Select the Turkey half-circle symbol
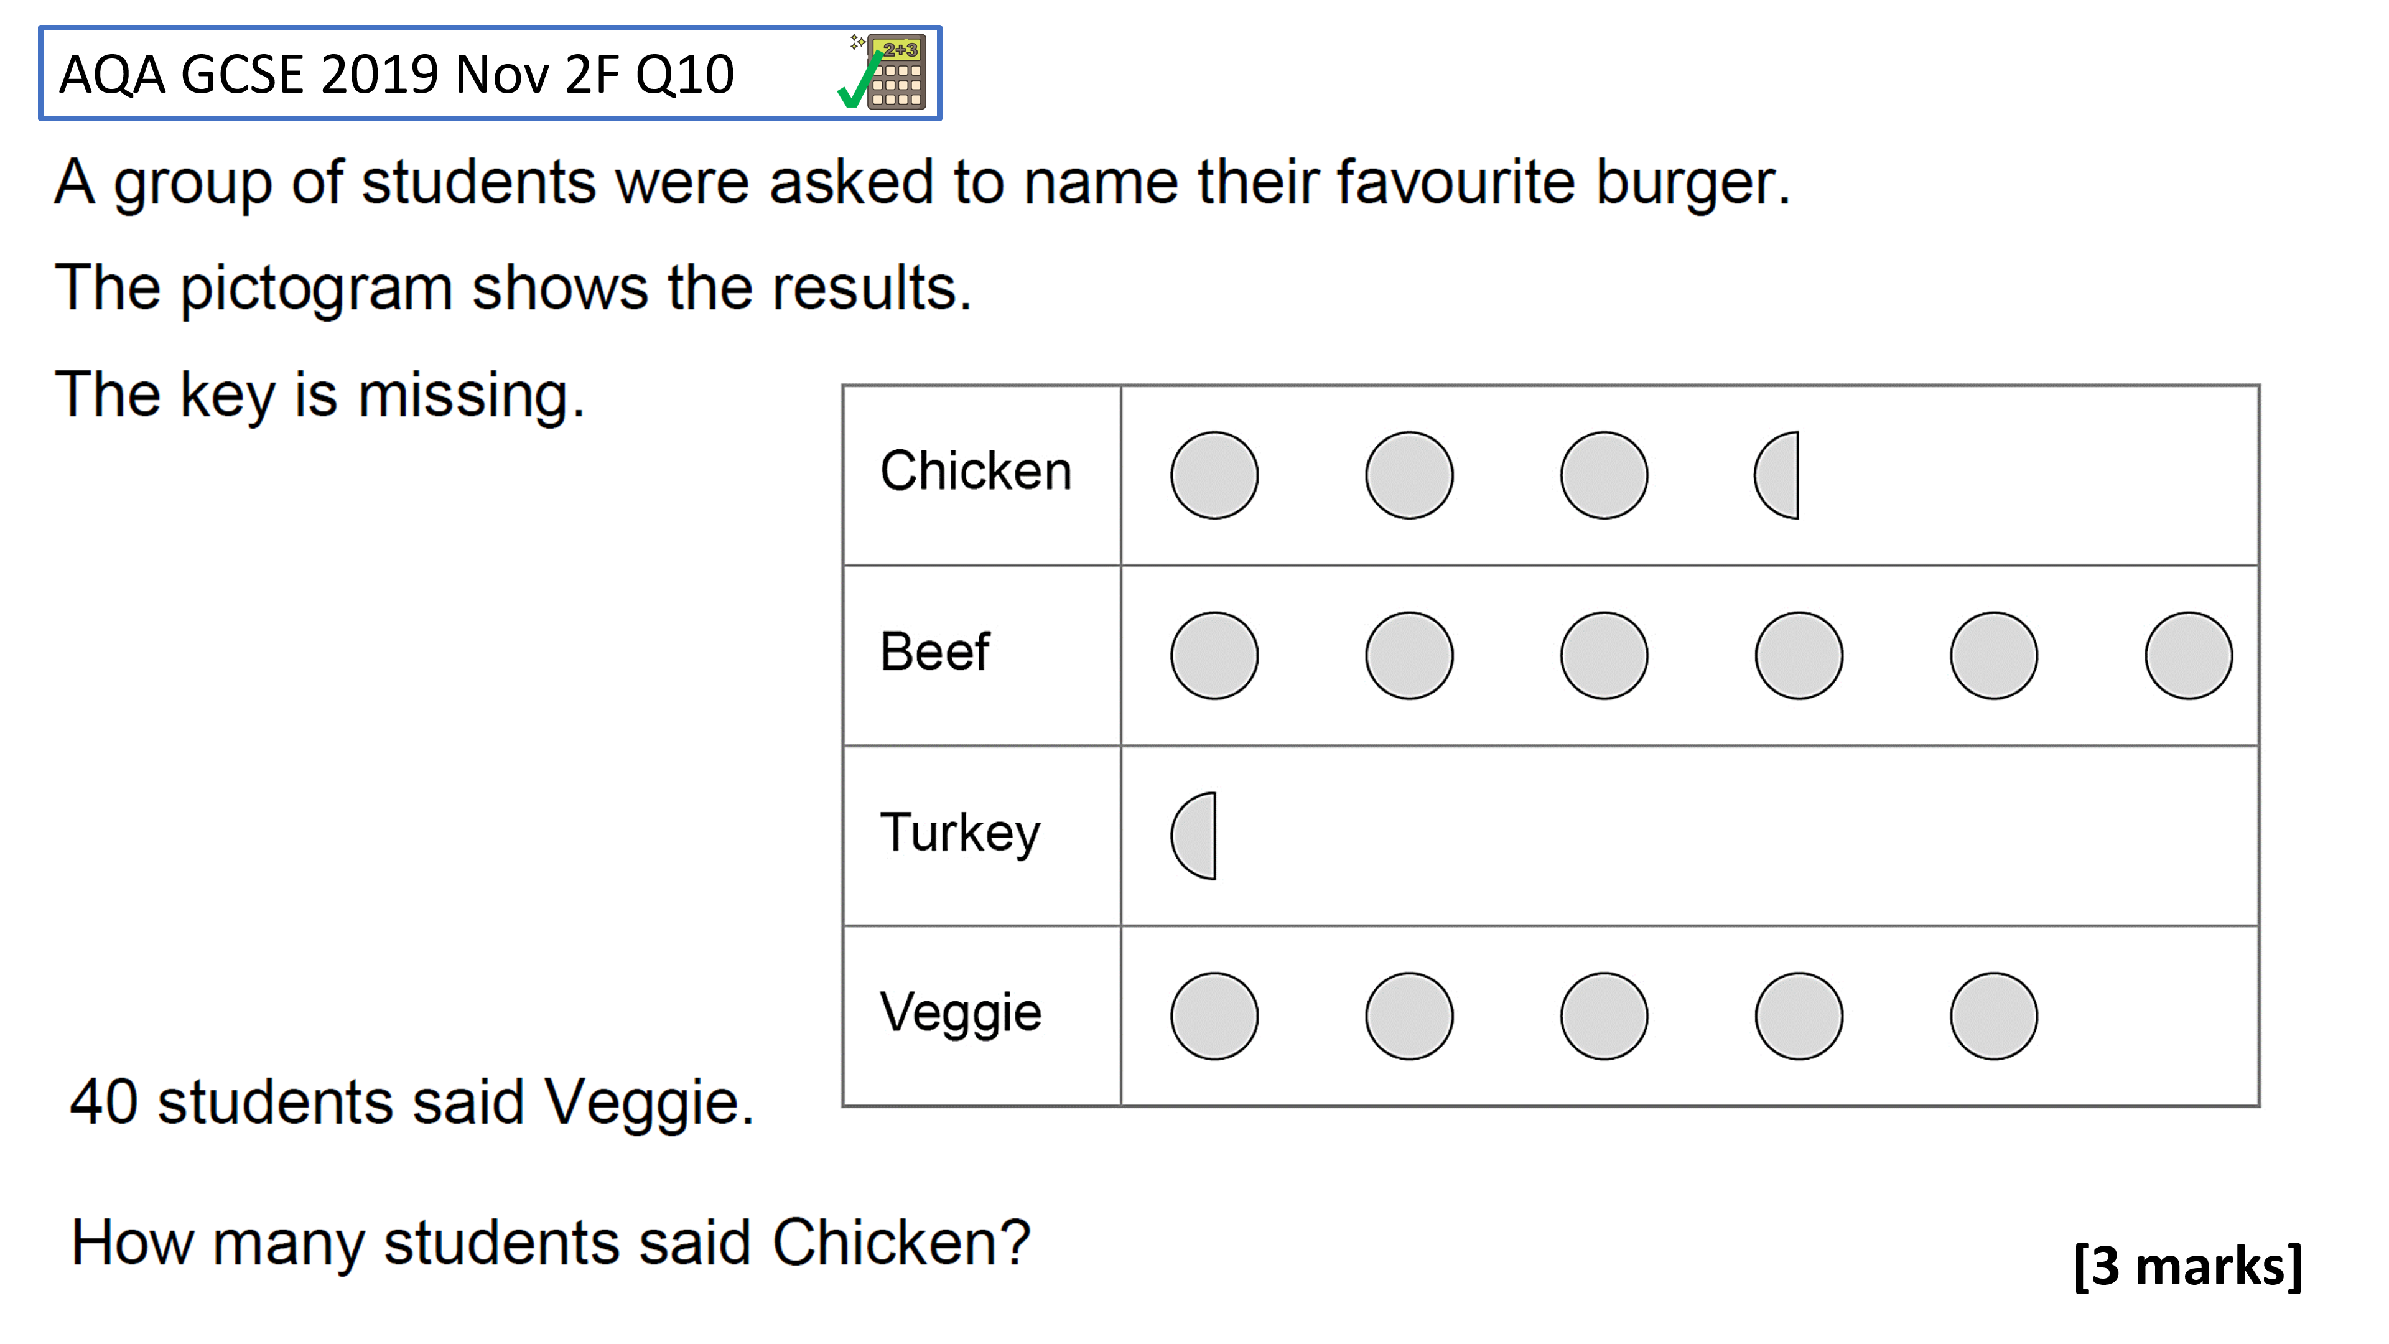Image resolution: width=2389 pixels, height=1344 pixels. (x=1194, y=836)
